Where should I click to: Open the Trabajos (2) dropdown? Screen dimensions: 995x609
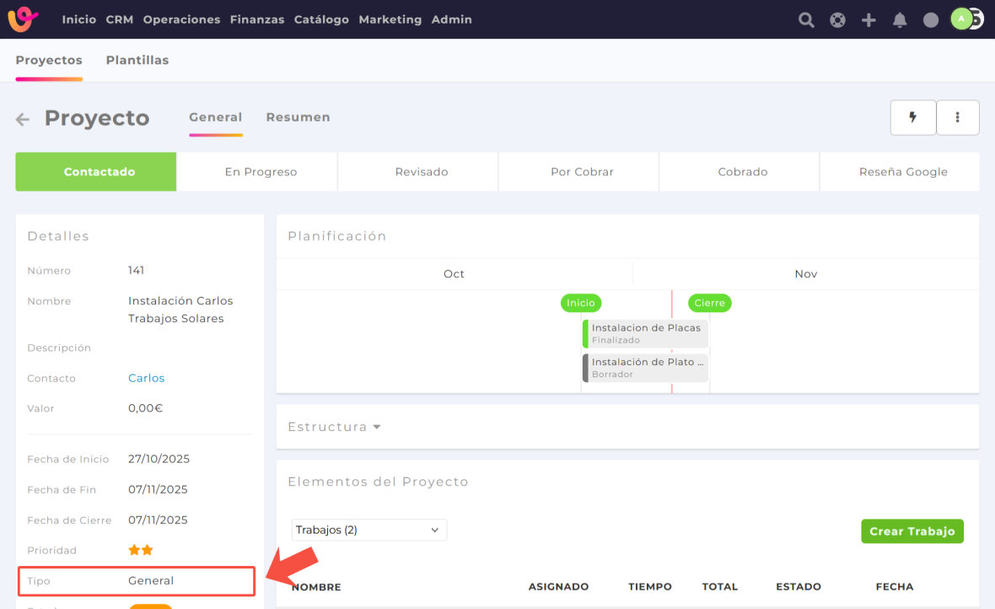[368, 530]
